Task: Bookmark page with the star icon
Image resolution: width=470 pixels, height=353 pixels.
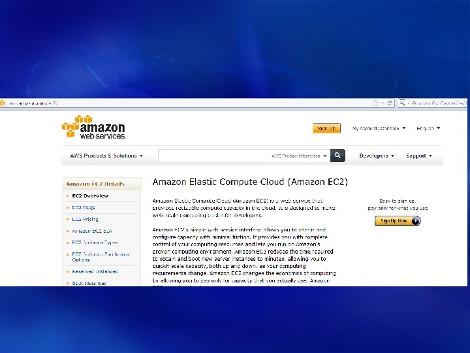Action: point(375,103)
